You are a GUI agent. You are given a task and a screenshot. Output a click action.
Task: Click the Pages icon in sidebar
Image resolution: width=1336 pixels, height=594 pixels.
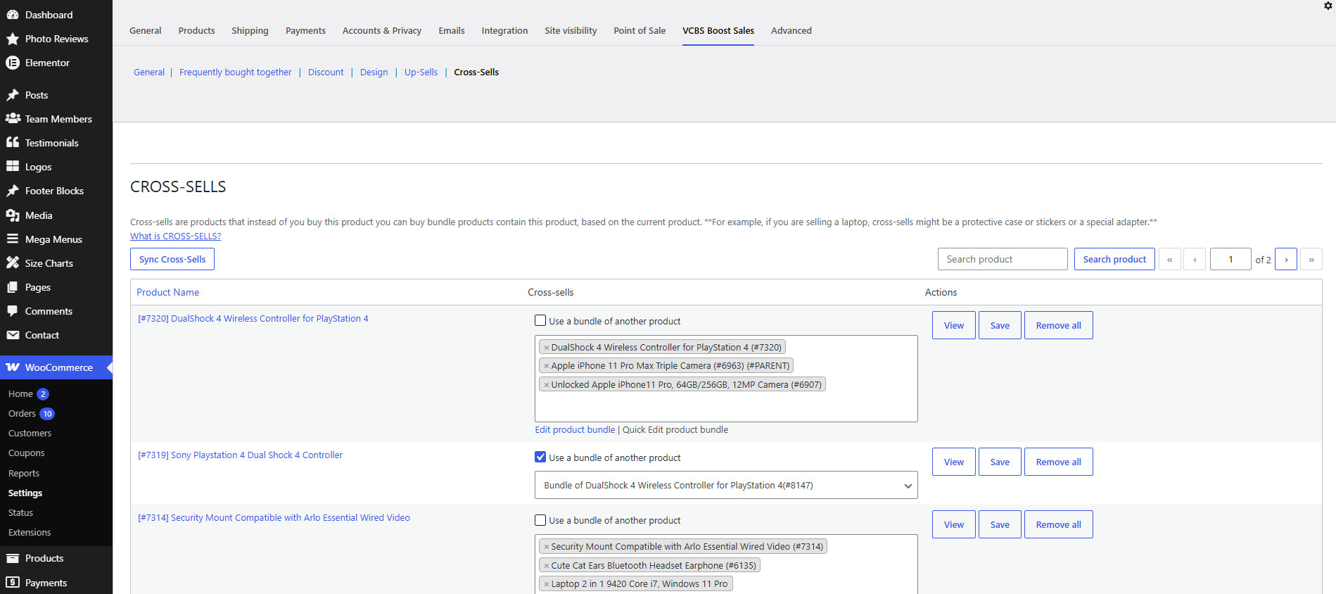13,287
